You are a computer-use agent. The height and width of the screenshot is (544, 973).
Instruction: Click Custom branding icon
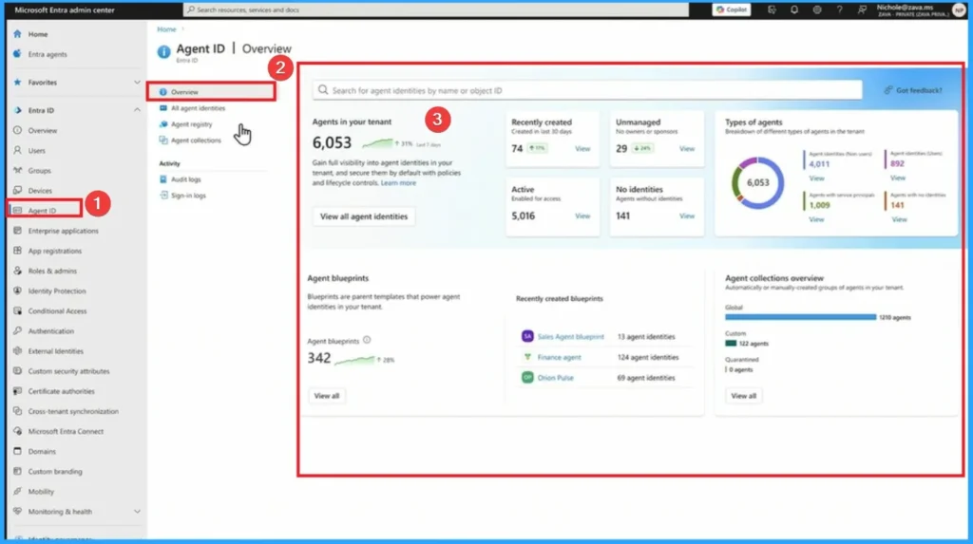tap(17, 472)
